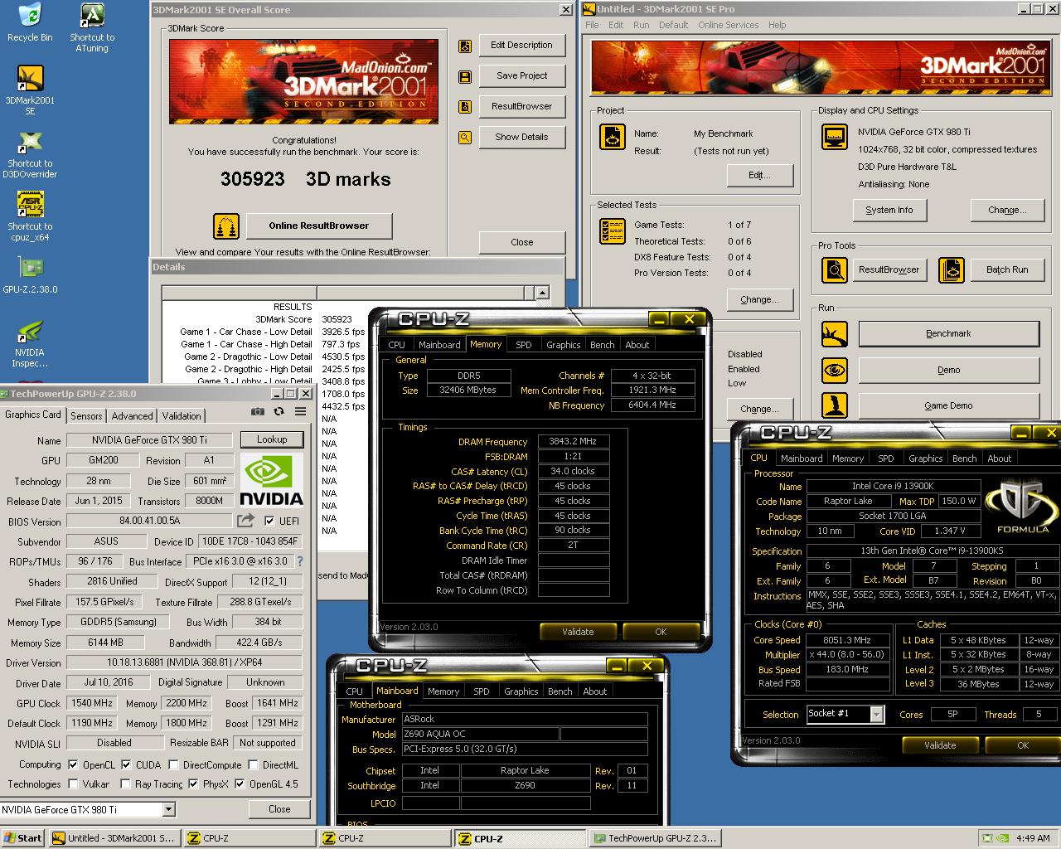Switch to Untitled 3DMark2001 taskbar item

[x=114, y=838]
